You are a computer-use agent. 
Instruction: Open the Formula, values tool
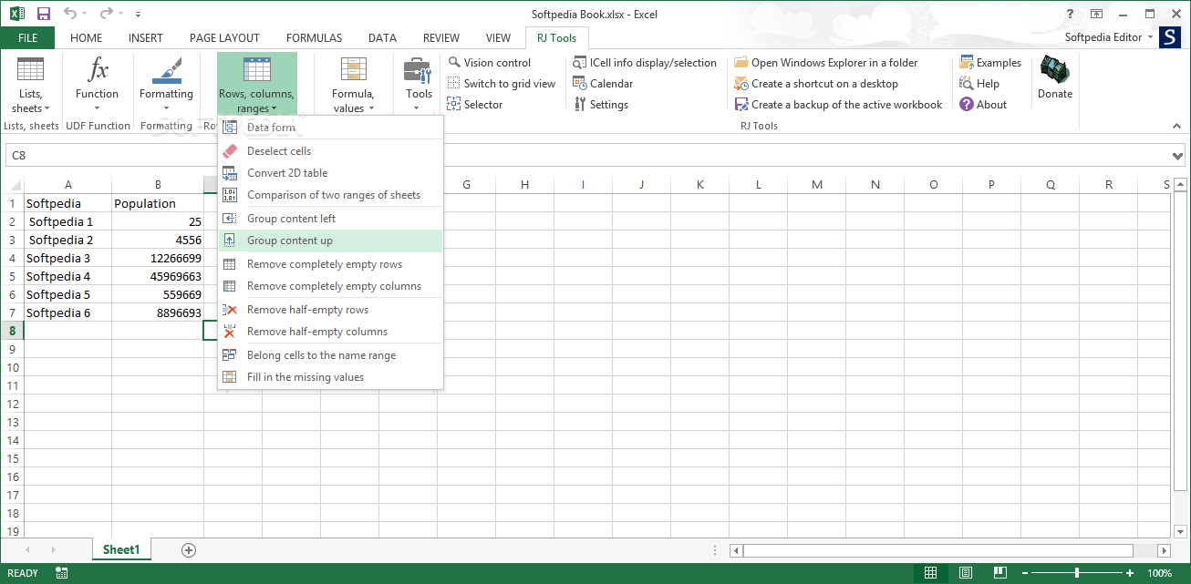point(353,85)
